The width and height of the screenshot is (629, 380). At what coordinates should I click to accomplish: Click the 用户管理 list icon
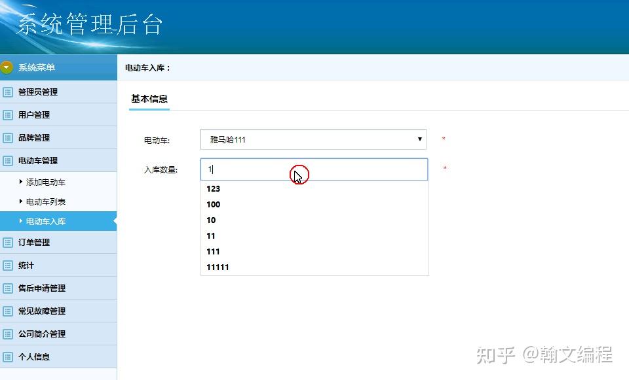(x=8, y=115)
